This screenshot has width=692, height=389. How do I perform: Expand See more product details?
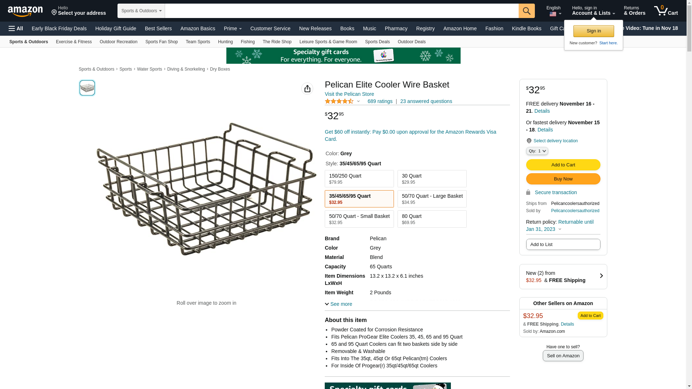[x=338, y=304]
